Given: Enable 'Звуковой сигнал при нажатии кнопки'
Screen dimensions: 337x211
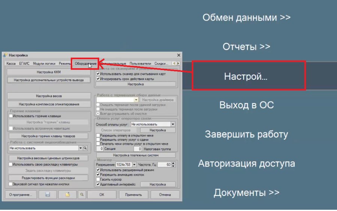Looking at the screenshot, I should 10,184.
